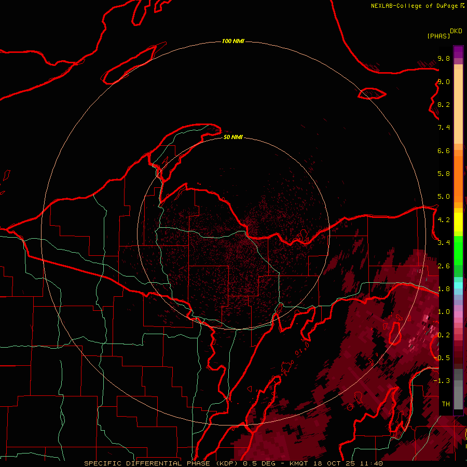Click the DKD label above the color scale

pos(456,31)
